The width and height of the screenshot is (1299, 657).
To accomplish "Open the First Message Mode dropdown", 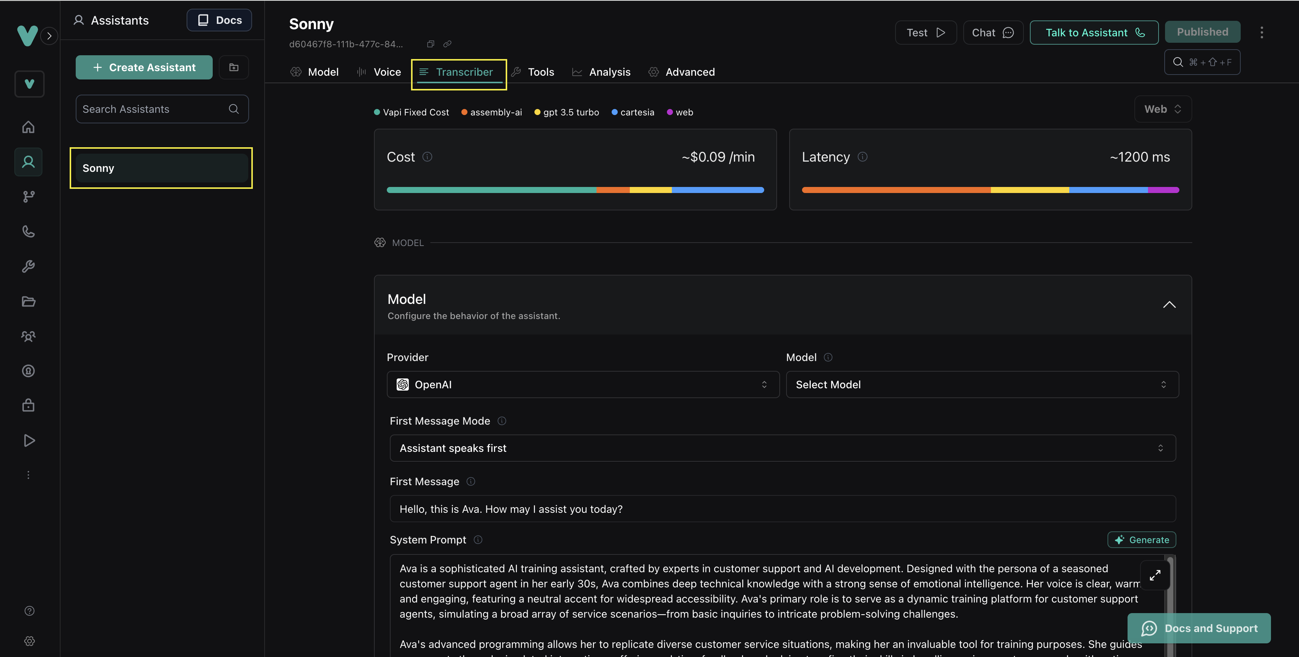I will click(x=782, y=448).
